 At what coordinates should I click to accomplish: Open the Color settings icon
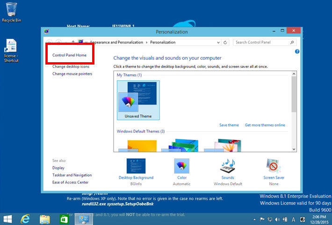pos(181,167)
